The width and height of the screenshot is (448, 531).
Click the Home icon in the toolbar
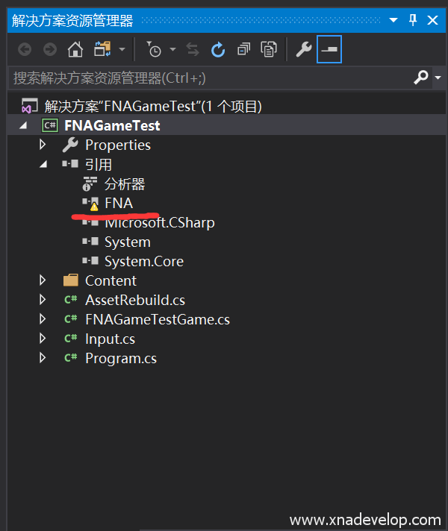pos(75,50)
